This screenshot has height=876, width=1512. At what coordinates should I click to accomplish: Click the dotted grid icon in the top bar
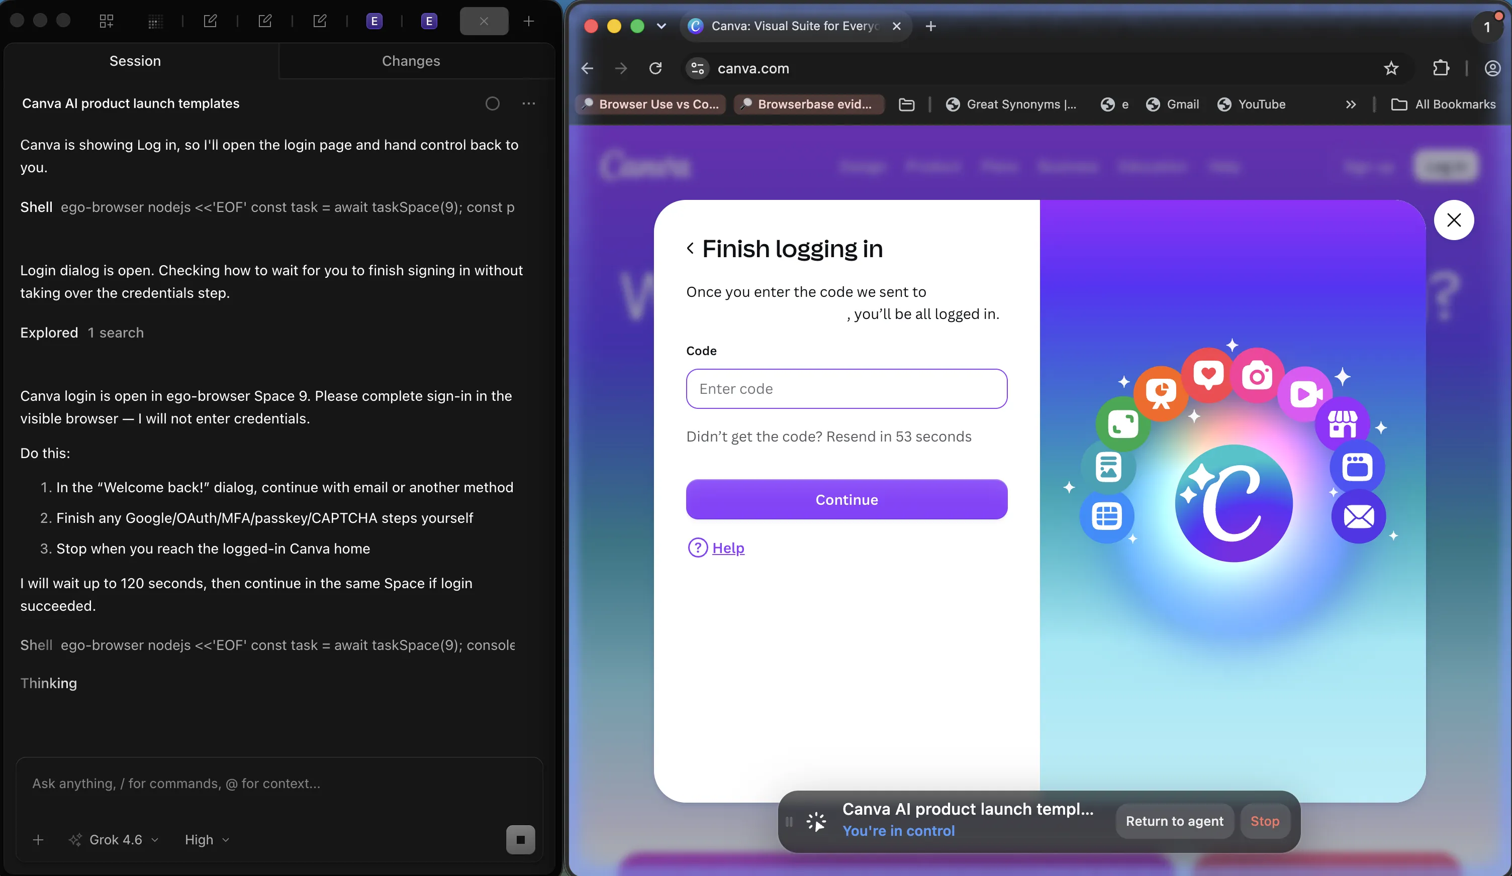pyautogui.click(x=155, y=22)
